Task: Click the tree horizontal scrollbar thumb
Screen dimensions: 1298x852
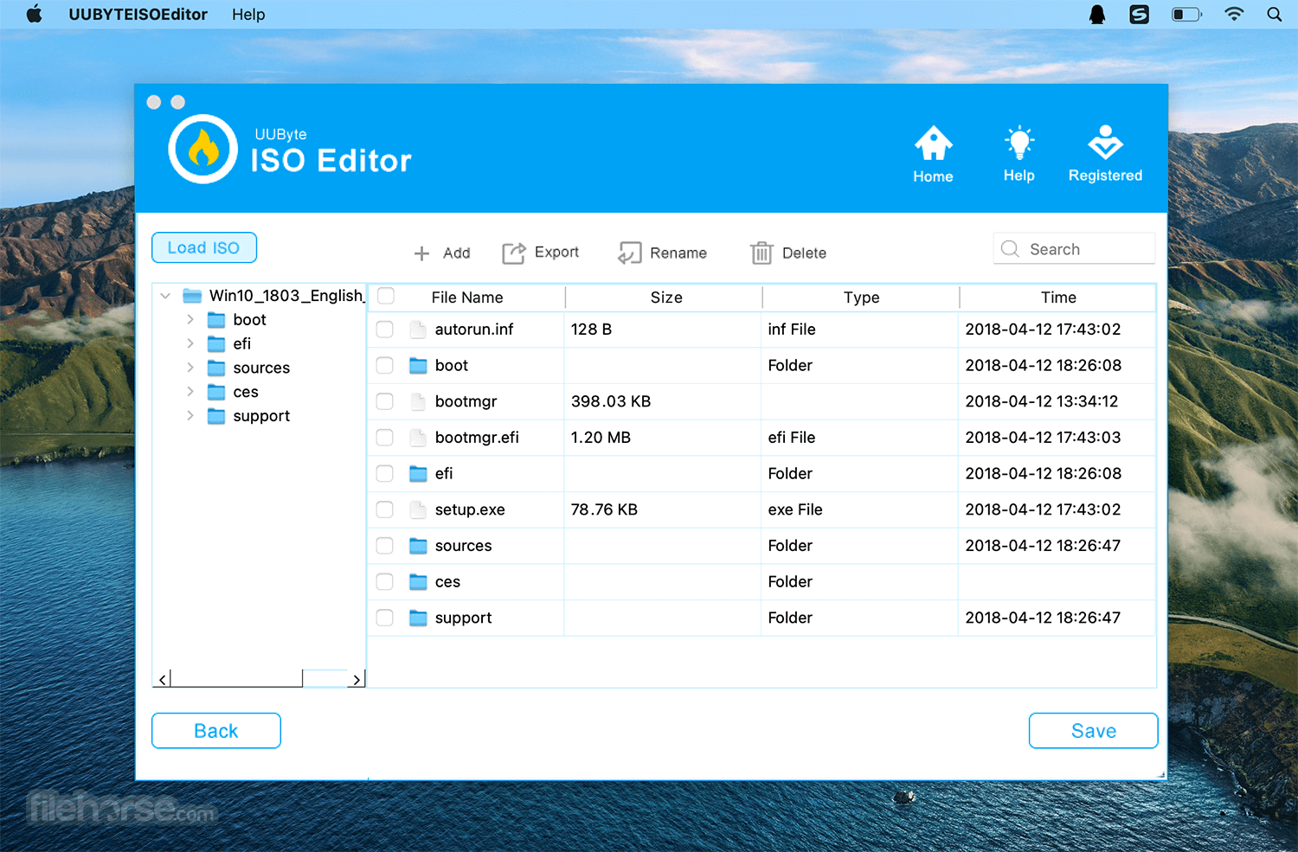Action: [x=237, y=679]
